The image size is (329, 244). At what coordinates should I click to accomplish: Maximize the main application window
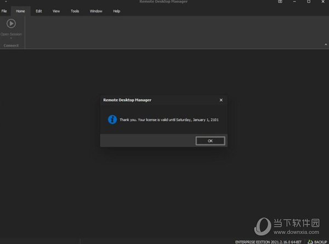[x=309, y=2]
